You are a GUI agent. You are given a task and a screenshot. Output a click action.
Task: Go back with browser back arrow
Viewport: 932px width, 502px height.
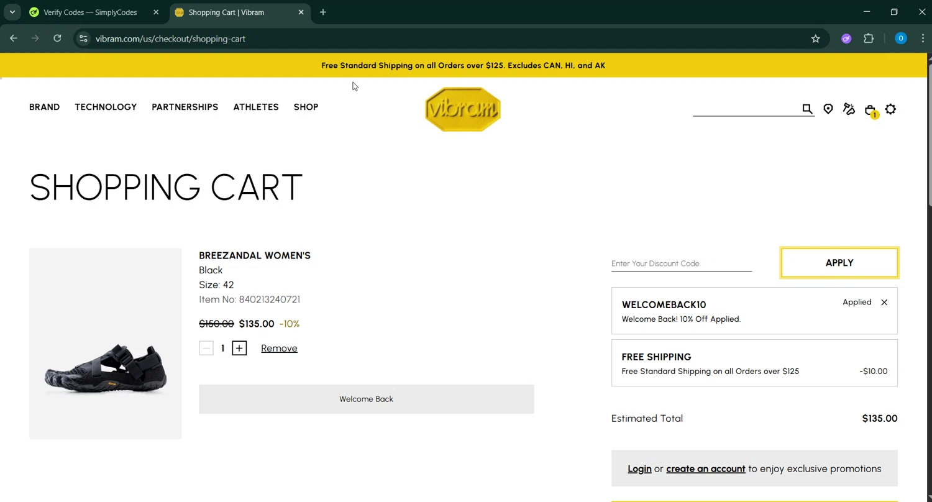[x=14, y=39]
